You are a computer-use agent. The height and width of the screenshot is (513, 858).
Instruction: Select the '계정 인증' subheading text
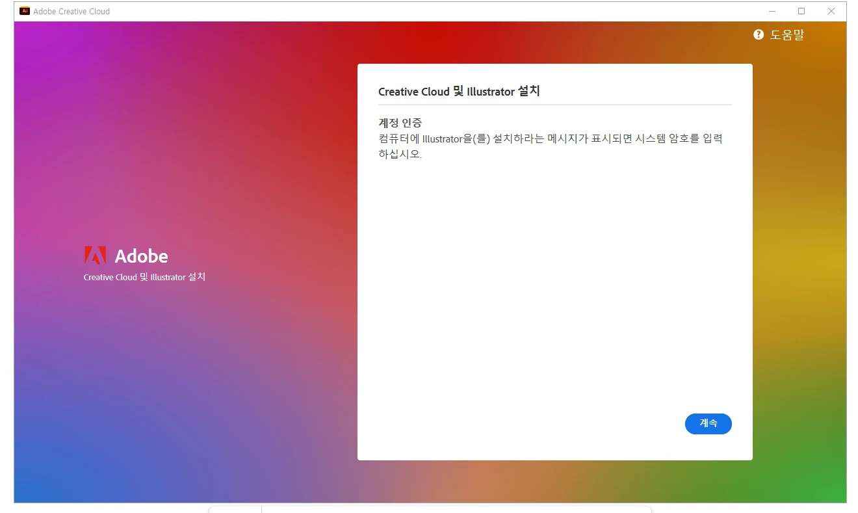400,123
